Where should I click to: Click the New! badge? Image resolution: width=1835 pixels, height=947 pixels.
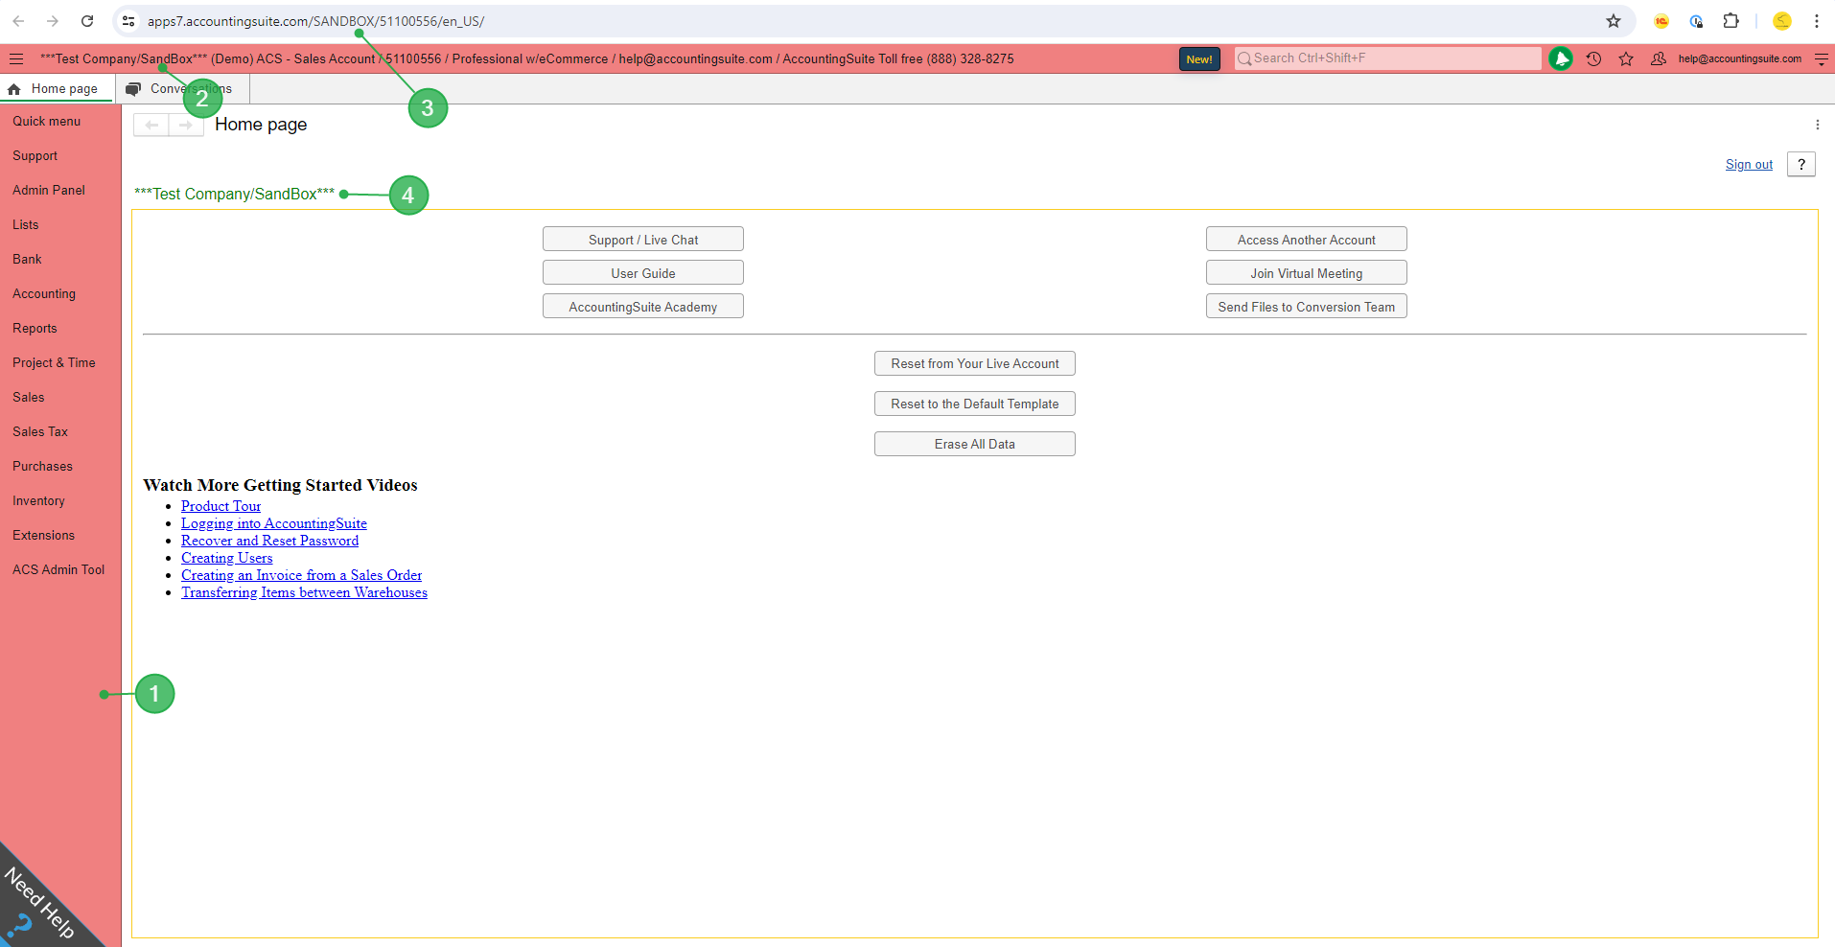[x=1199, y=58]
